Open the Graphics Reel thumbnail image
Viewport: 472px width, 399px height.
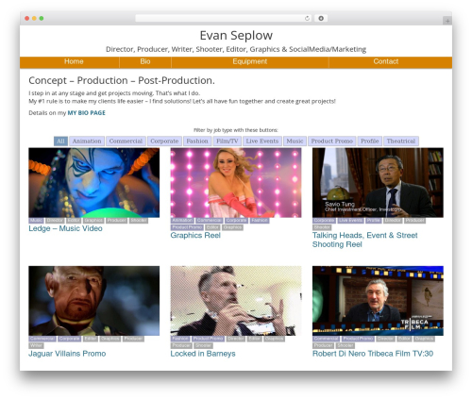(x=236, y=182)
